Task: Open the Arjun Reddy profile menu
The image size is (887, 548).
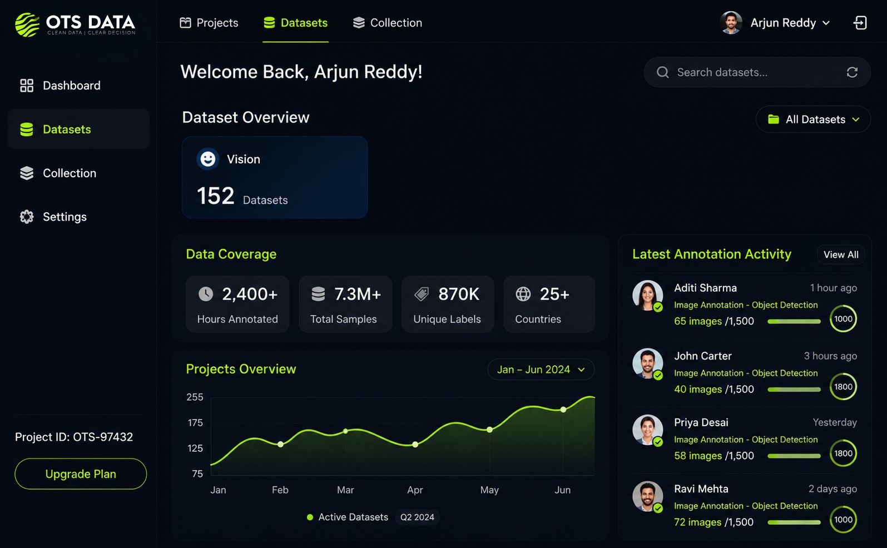Action: click(775, 23)
